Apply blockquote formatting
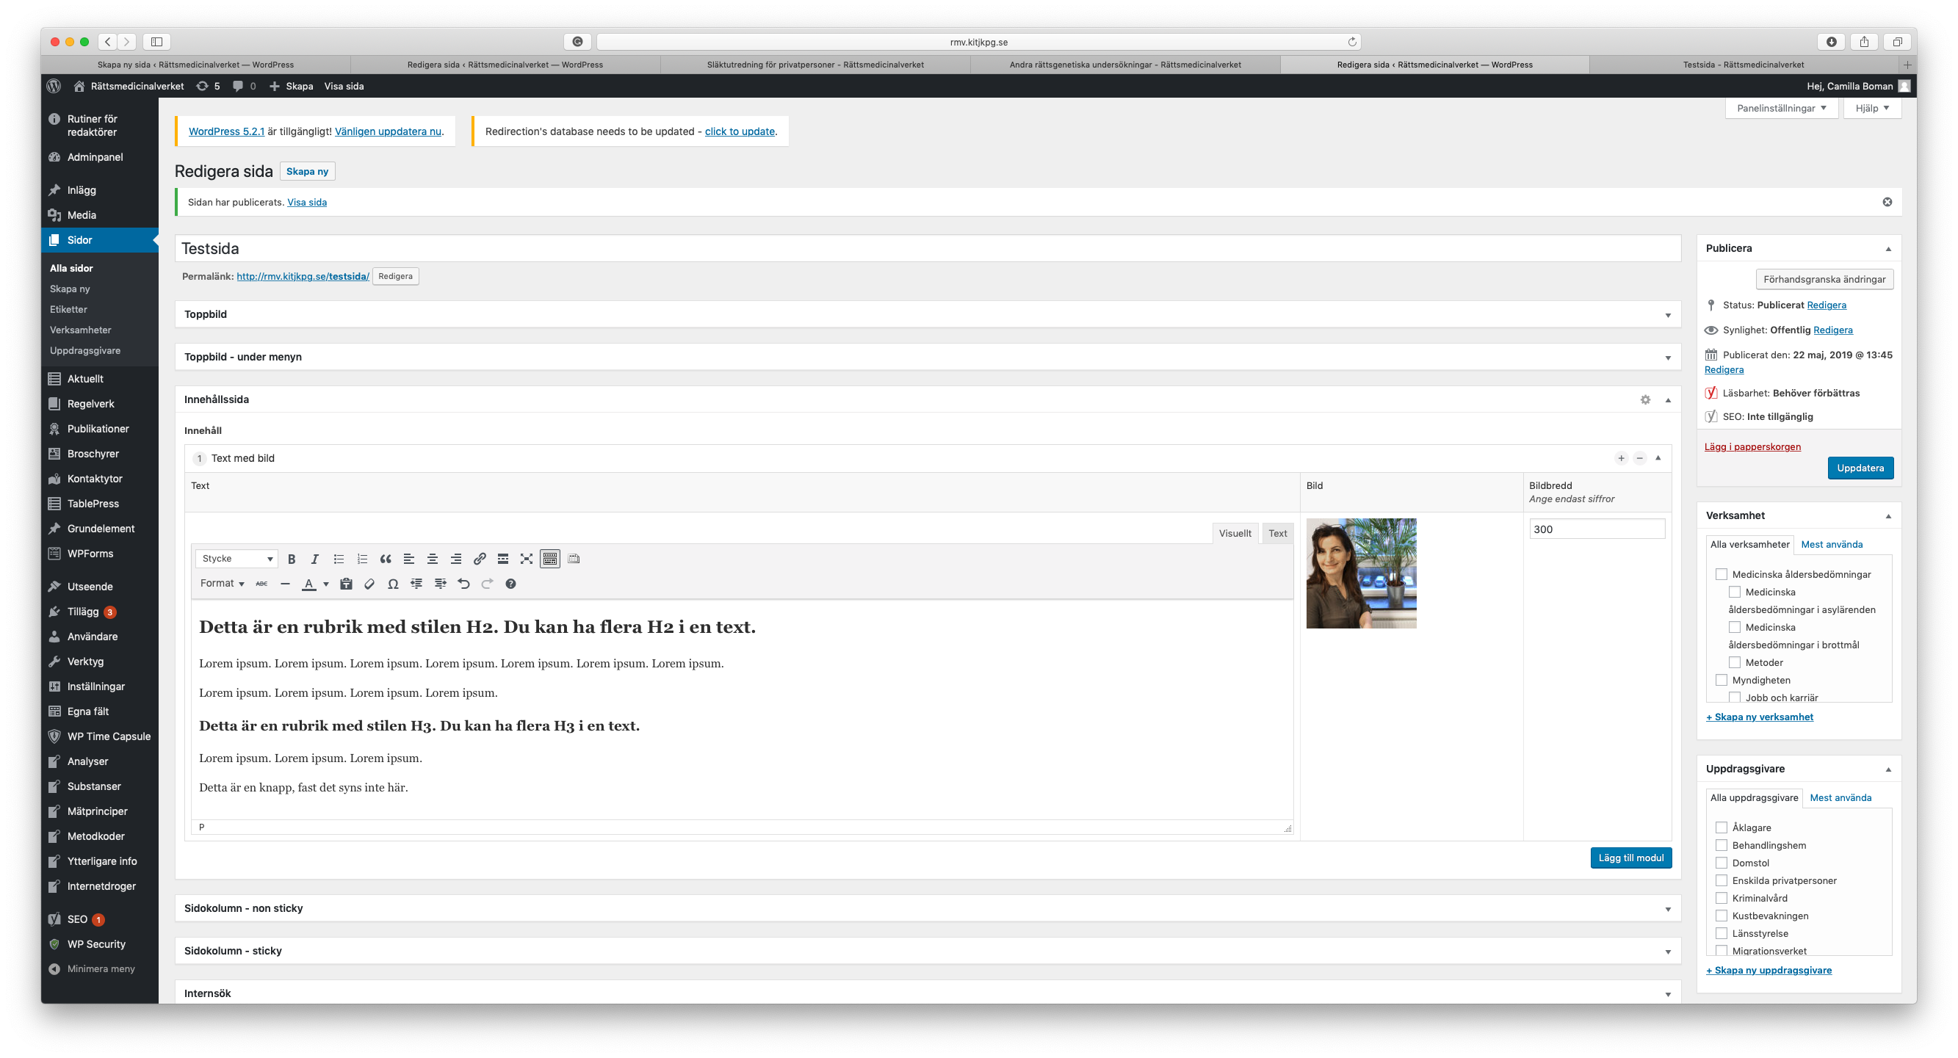 (x=386, y=559)
